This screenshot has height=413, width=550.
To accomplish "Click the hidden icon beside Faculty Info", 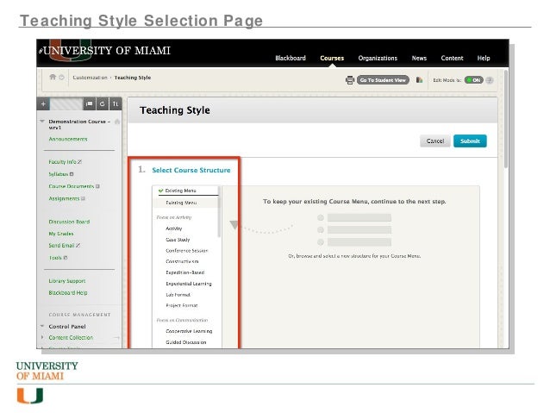I will pos(79,162).
